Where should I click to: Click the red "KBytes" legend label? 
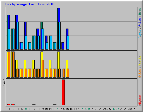[140, 101]
